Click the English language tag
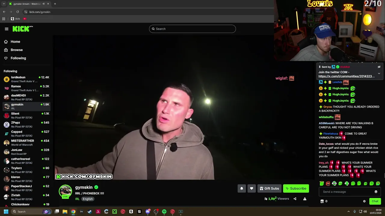Image resolution: width=385 pixels, height=216 pixels. [x=88, y=199]
